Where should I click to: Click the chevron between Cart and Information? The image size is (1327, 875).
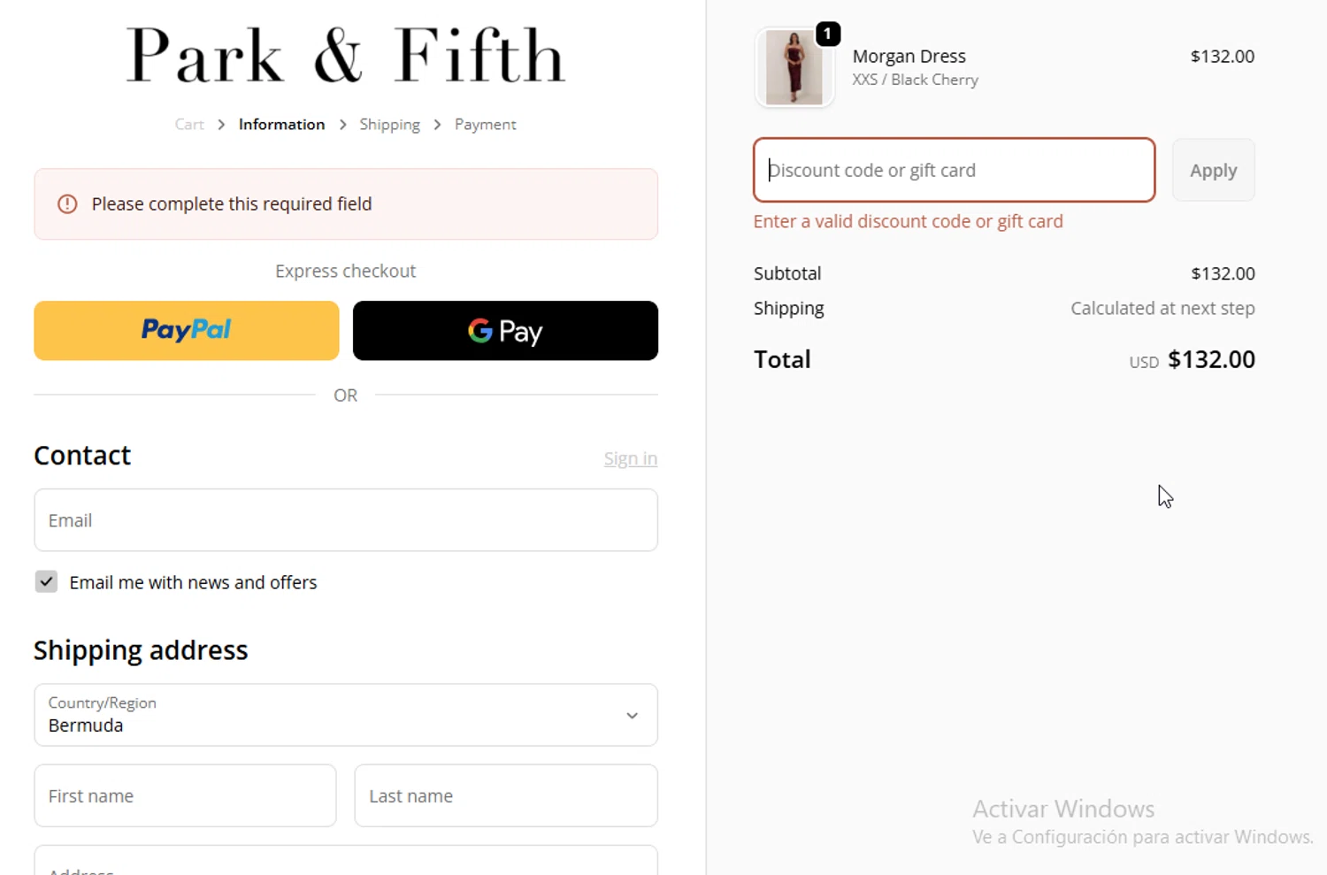[221, 125]
